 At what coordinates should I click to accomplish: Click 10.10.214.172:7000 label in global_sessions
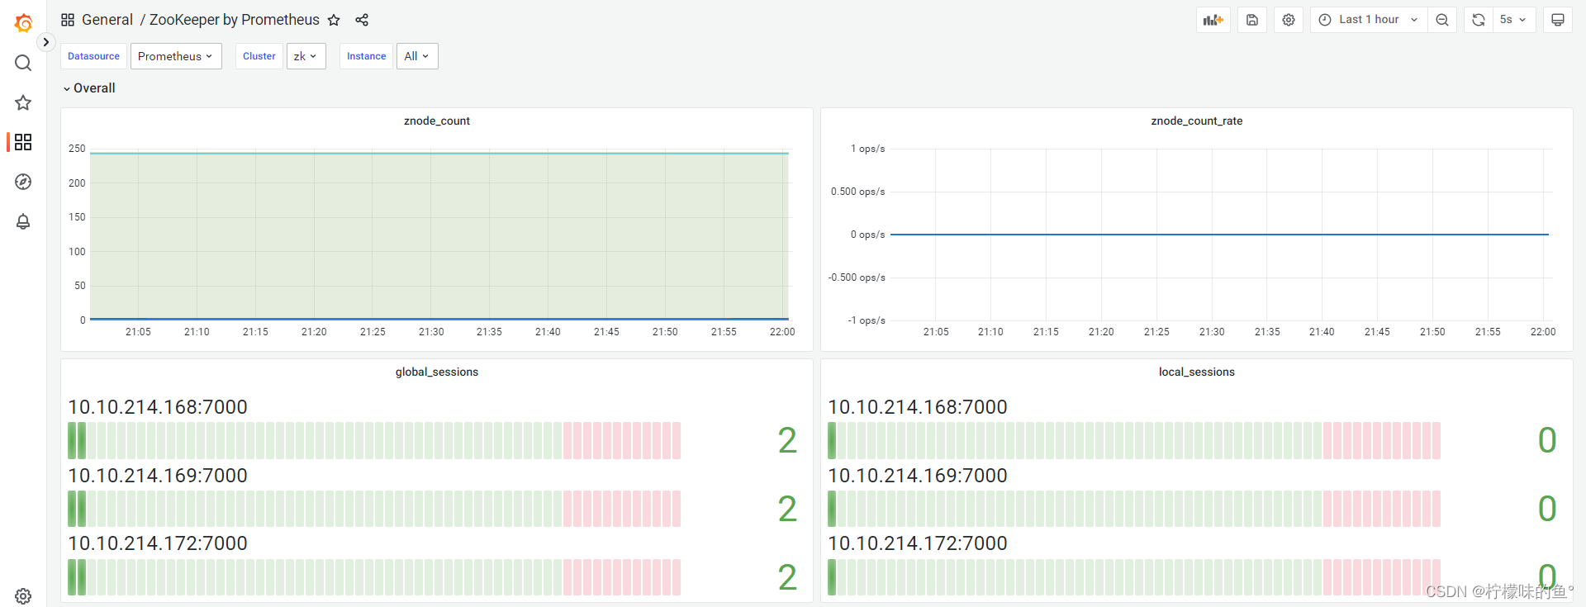pyautogui.click(x=158, y=543)
